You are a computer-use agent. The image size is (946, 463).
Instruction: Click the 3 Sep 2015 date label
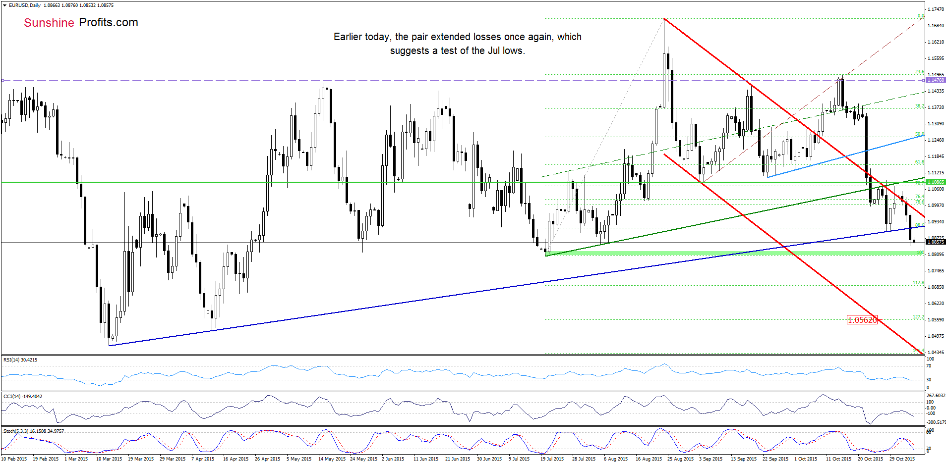[710, 459]
